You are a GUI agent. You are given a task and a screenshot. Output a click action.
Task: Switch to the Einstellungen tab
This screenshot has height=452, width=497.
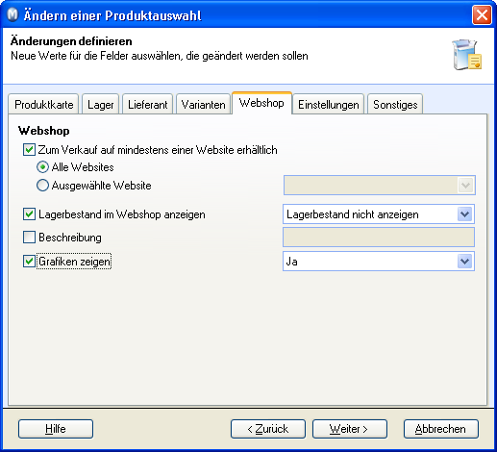click(x=329, y=104)
